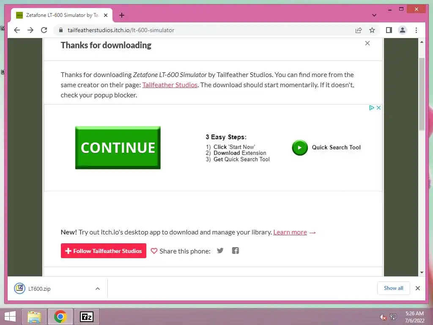Open the tab search dropdown arrow
Screen dimensions: 433x325
pos(374,15)
